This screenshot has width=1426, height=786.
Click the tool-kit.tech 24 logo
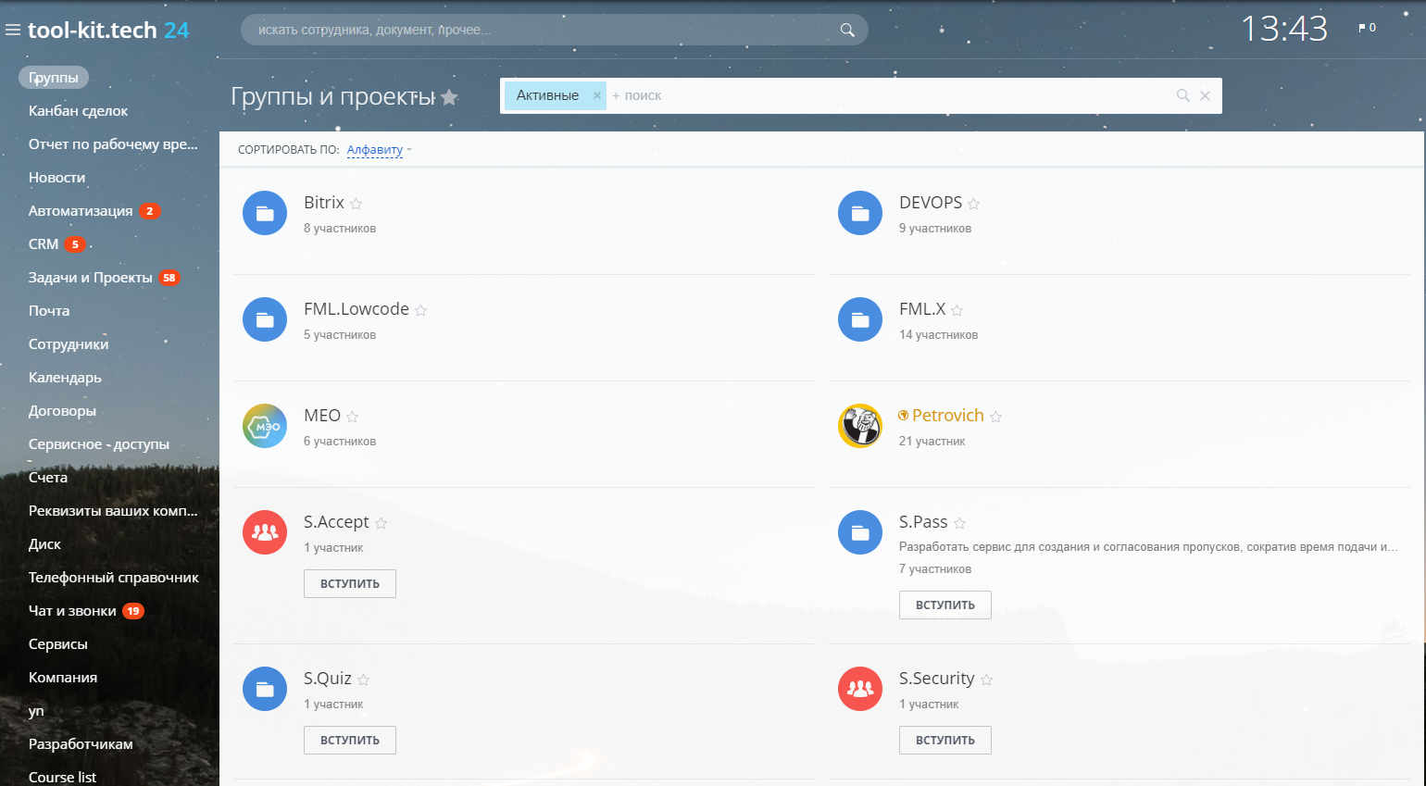pos(108,31)
